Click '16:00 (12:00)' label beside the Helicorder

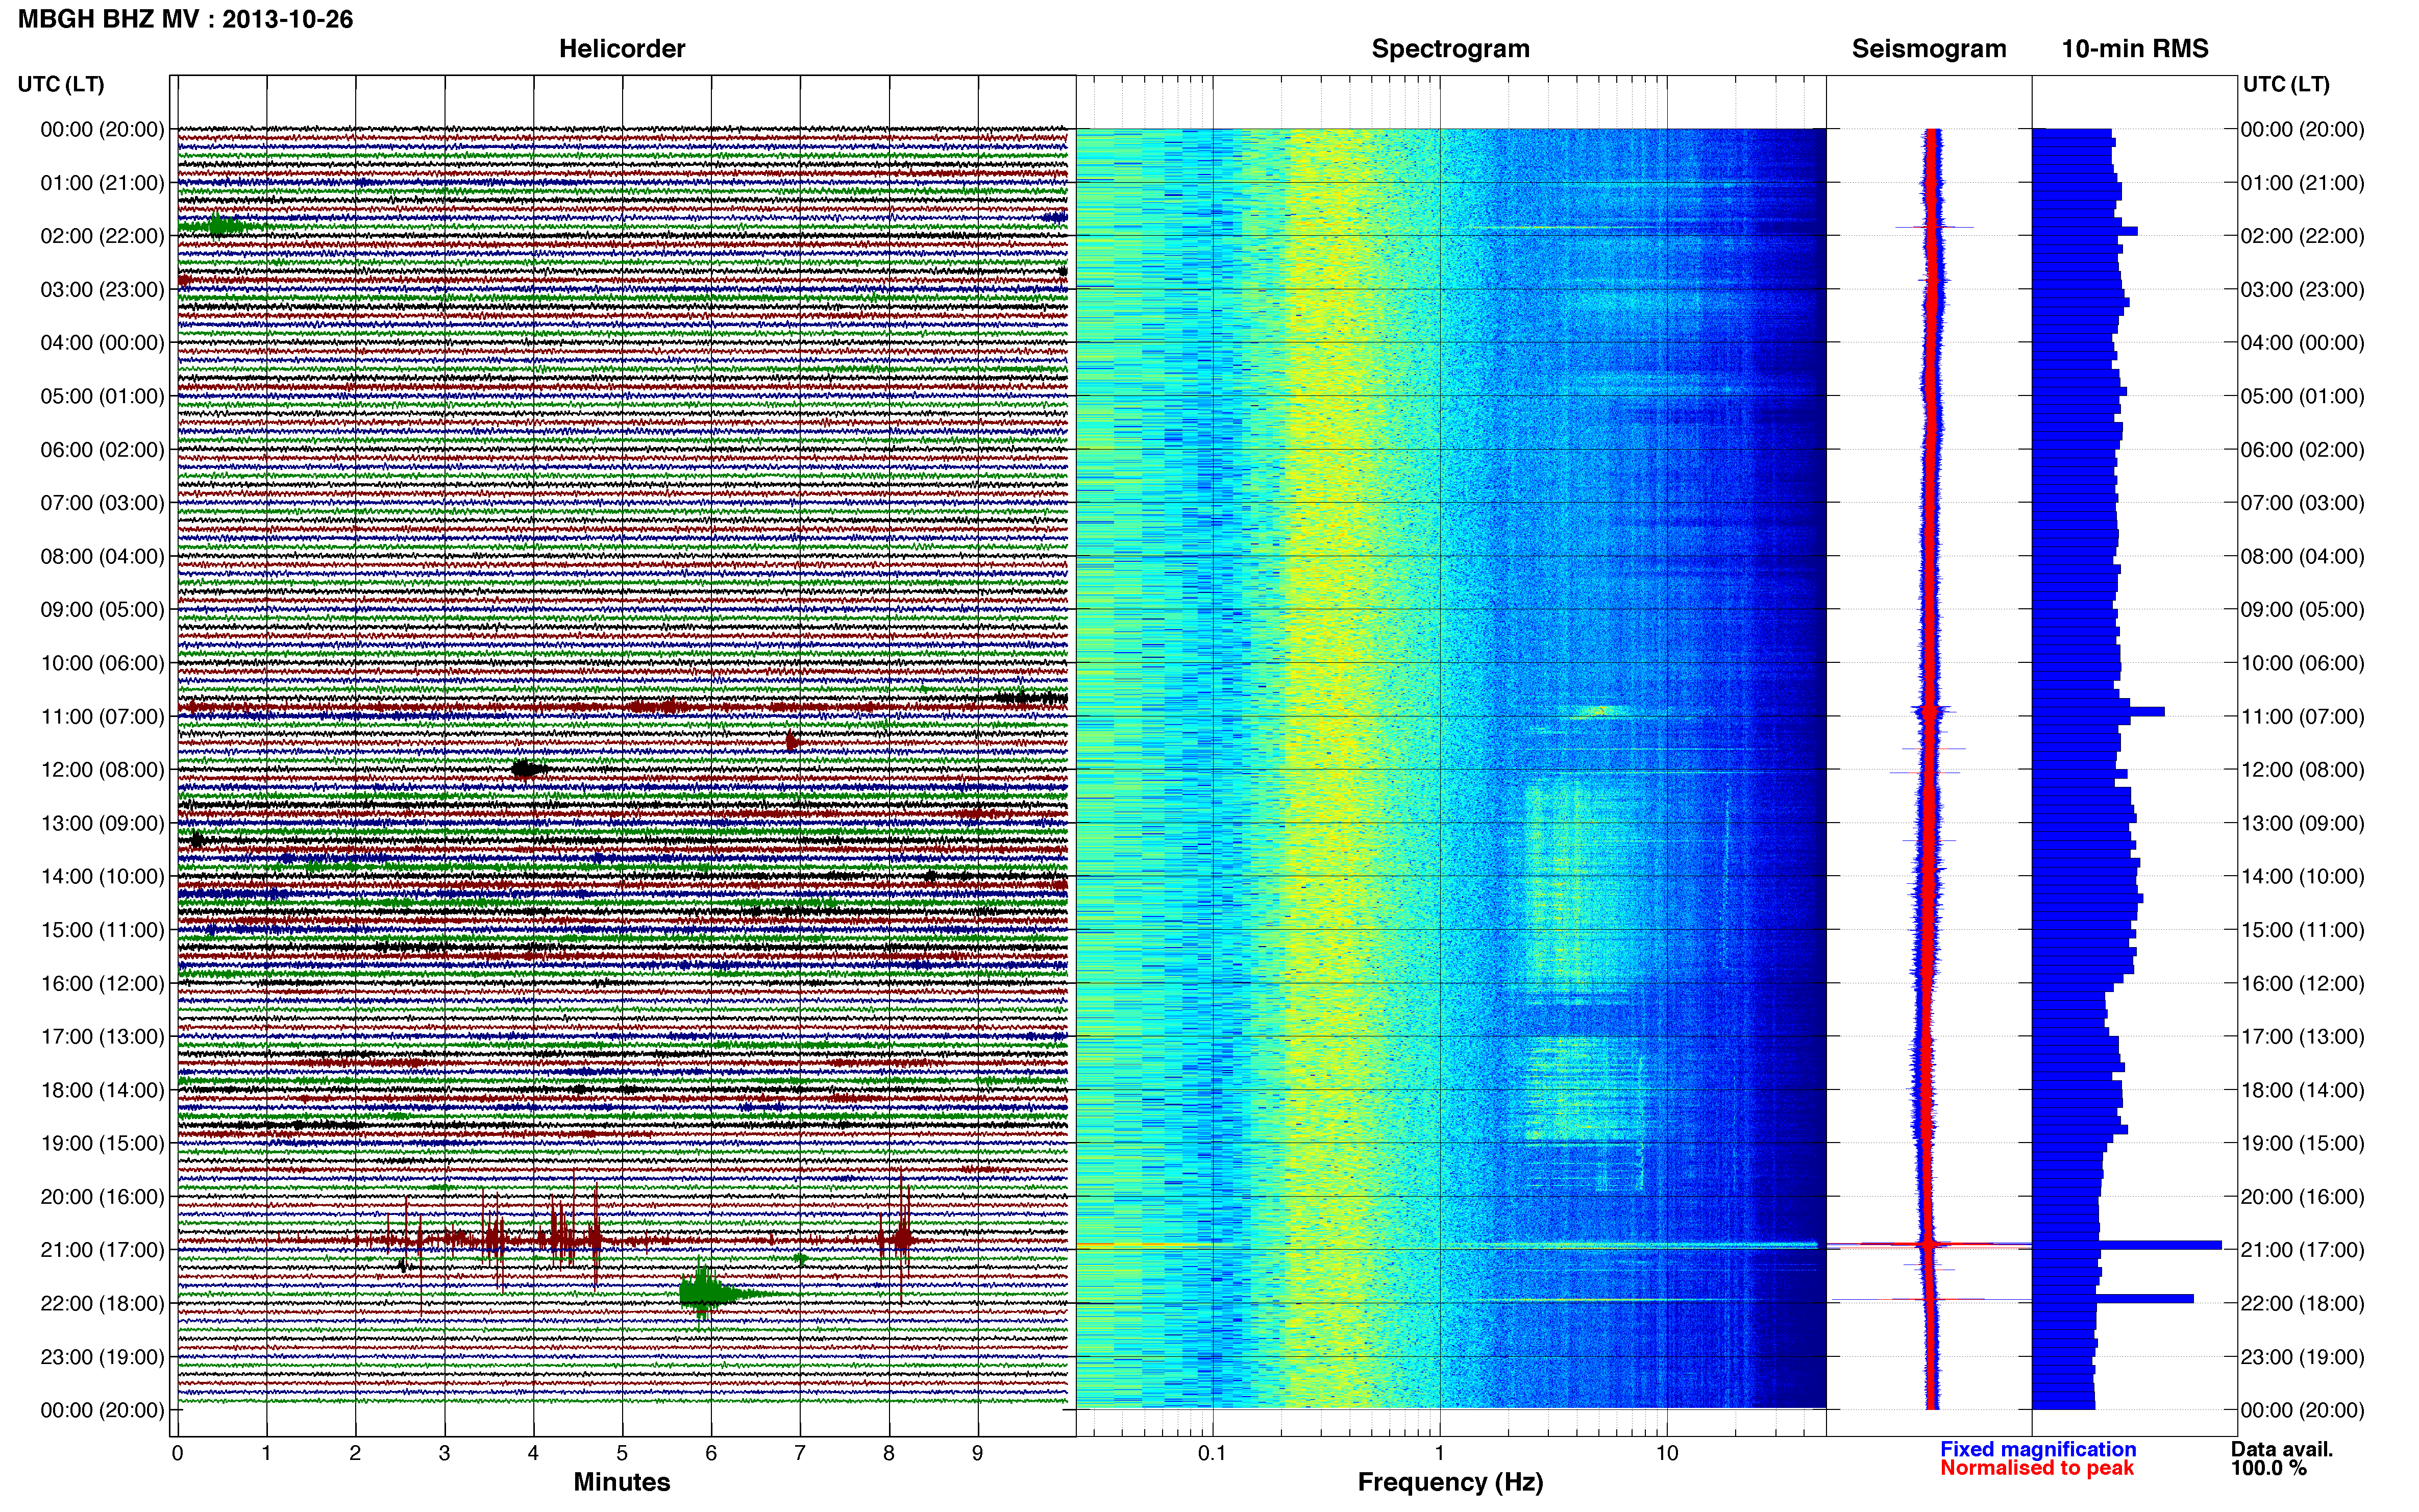pyautogui.click(x=102, y=983)
